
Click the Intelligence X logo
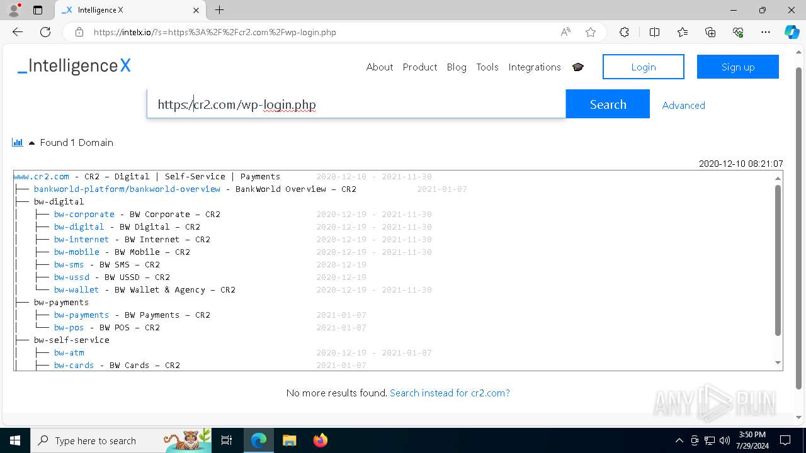click(74, 67)
